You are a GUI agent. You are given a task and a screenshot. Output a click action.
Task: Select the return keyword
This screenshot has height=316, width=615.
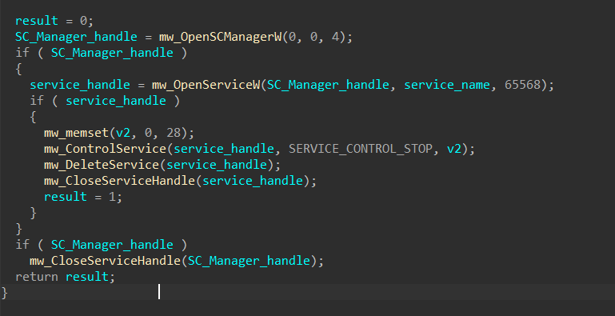(x=37, y=277)
